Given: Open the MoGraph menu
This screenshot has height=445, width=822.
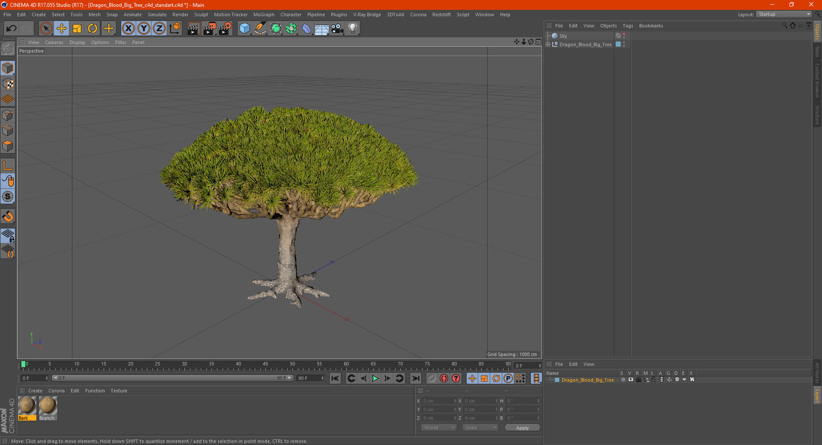Looking at the screenshot, I should pos(264,15).
